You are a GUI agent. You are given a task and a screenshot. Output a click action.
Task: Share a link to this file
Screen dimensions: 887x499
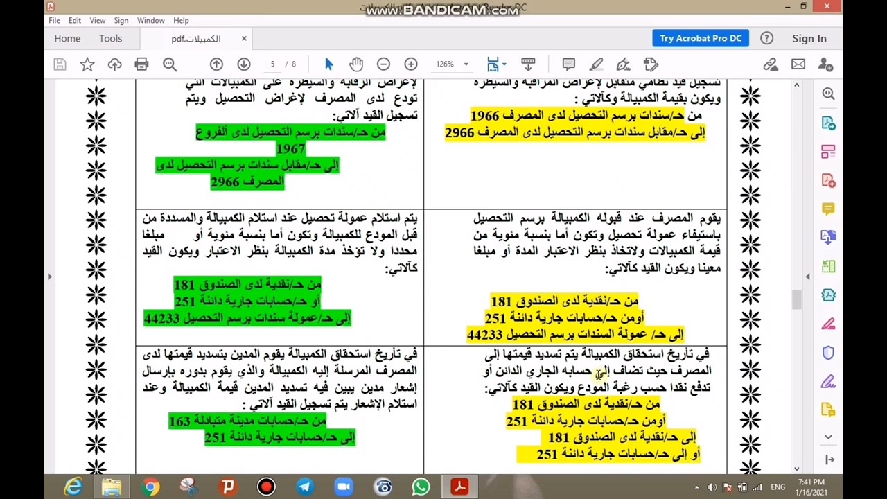pyautogui.click(x=771, y=64)
